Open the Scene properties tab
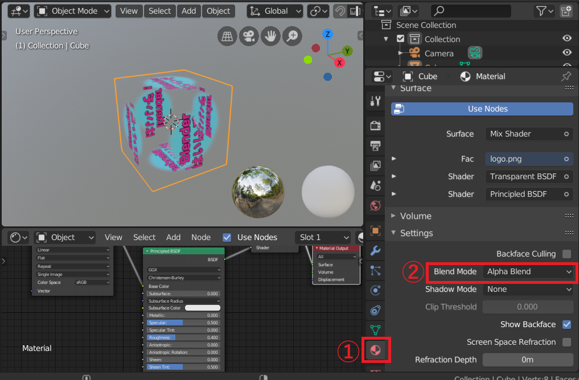 [x=375, y=185]
